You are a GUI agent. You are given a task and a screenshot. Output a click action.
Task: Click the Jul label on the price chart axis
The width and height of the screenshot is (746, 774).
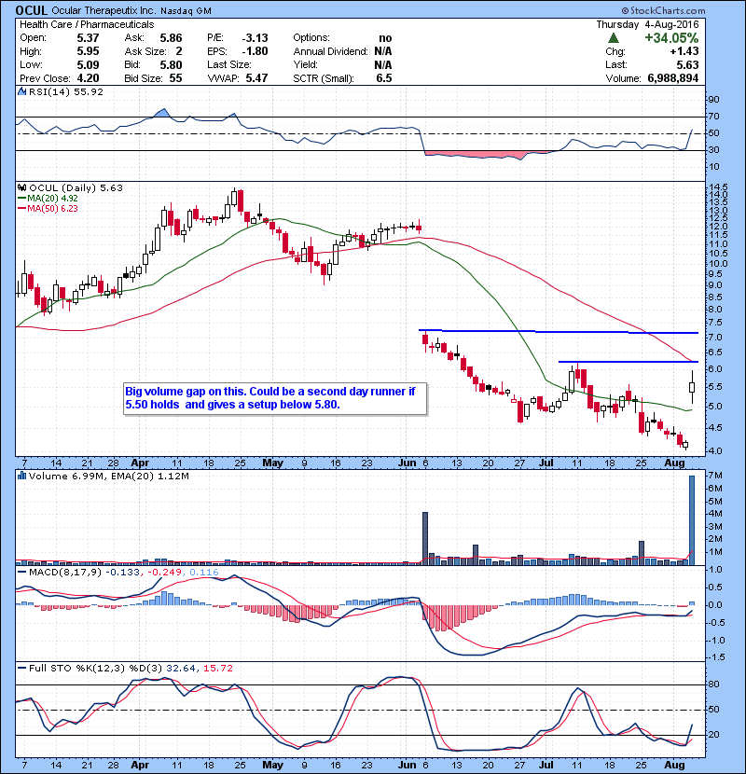(546, 463)
